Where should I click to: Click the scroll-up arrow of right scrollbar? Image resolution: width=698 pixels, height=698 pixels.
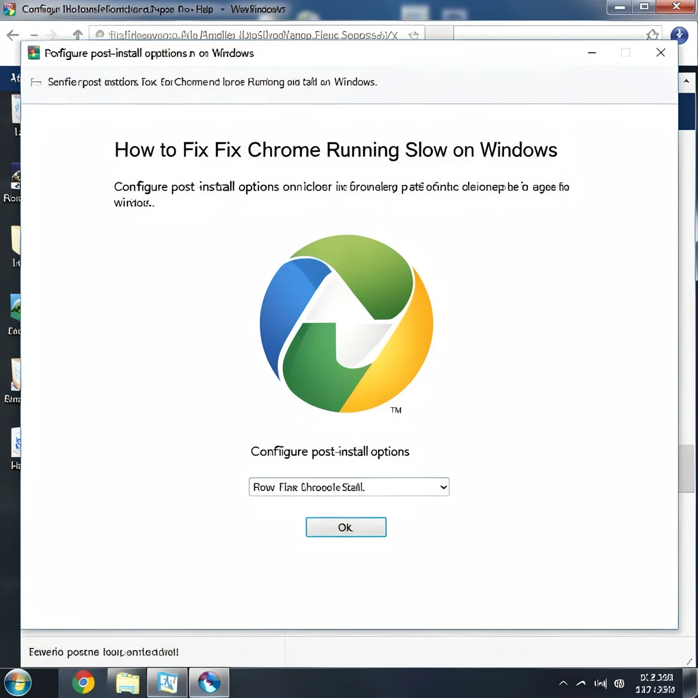[x=686, y=81]
